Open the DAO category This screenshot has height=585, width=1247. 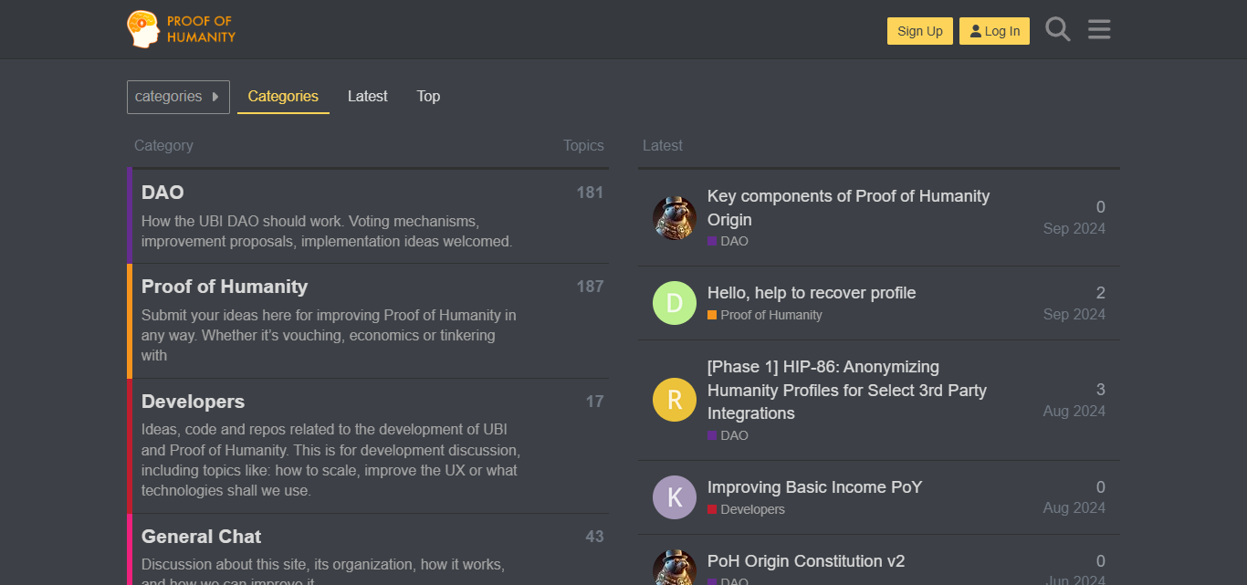coord(162,193)
